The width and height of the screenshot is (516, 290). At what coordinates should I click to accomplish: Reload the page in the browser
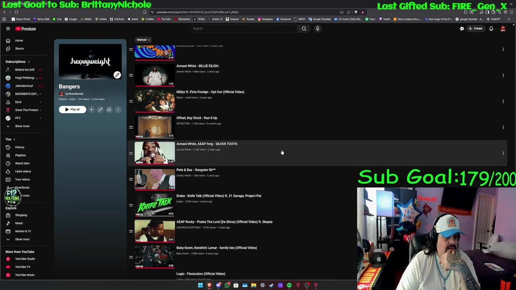pos(16,12)
